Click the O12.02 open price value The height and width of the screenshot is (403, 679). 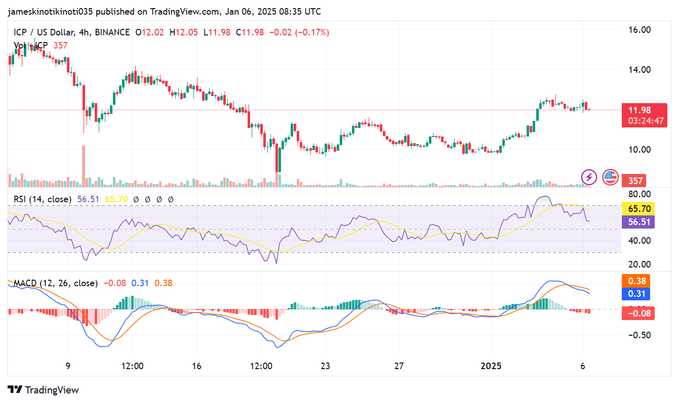(x=150, y=32)
